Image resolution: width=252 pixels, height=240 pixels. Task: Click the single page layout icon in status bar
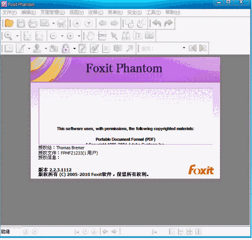[172, 231]
